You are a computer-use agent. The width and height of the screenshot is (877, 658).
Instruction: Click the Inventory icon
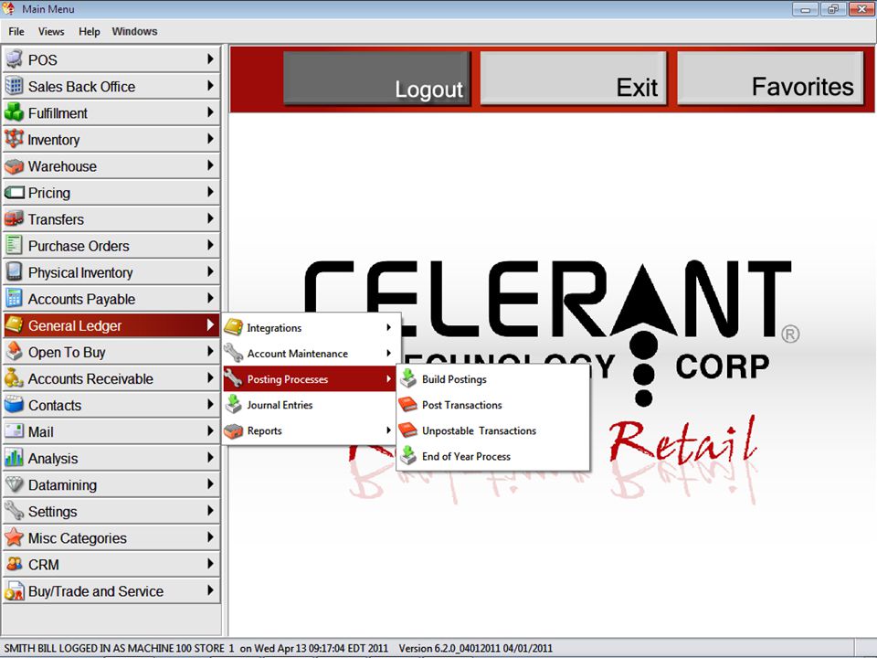pos(14,139)
